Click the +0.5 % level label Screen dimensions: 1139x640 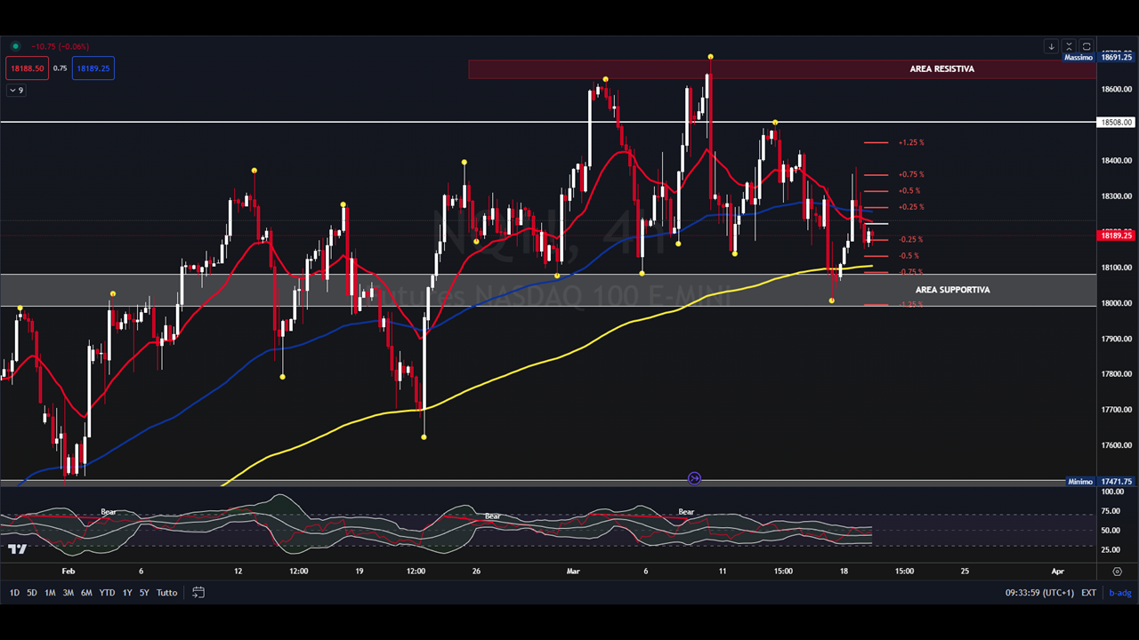pyautogui.click(x=909, y=191)
